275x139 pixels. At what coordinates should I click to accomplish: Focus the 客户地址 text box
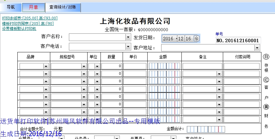(x=208, y=48)
